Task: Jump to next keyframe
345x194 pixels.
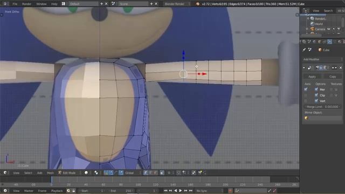Action: click(185, 191)
